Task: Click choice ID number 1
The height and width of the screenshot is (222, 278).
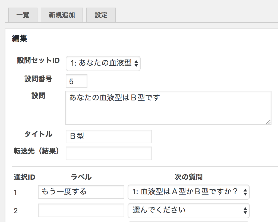Action: coord(15,192)
